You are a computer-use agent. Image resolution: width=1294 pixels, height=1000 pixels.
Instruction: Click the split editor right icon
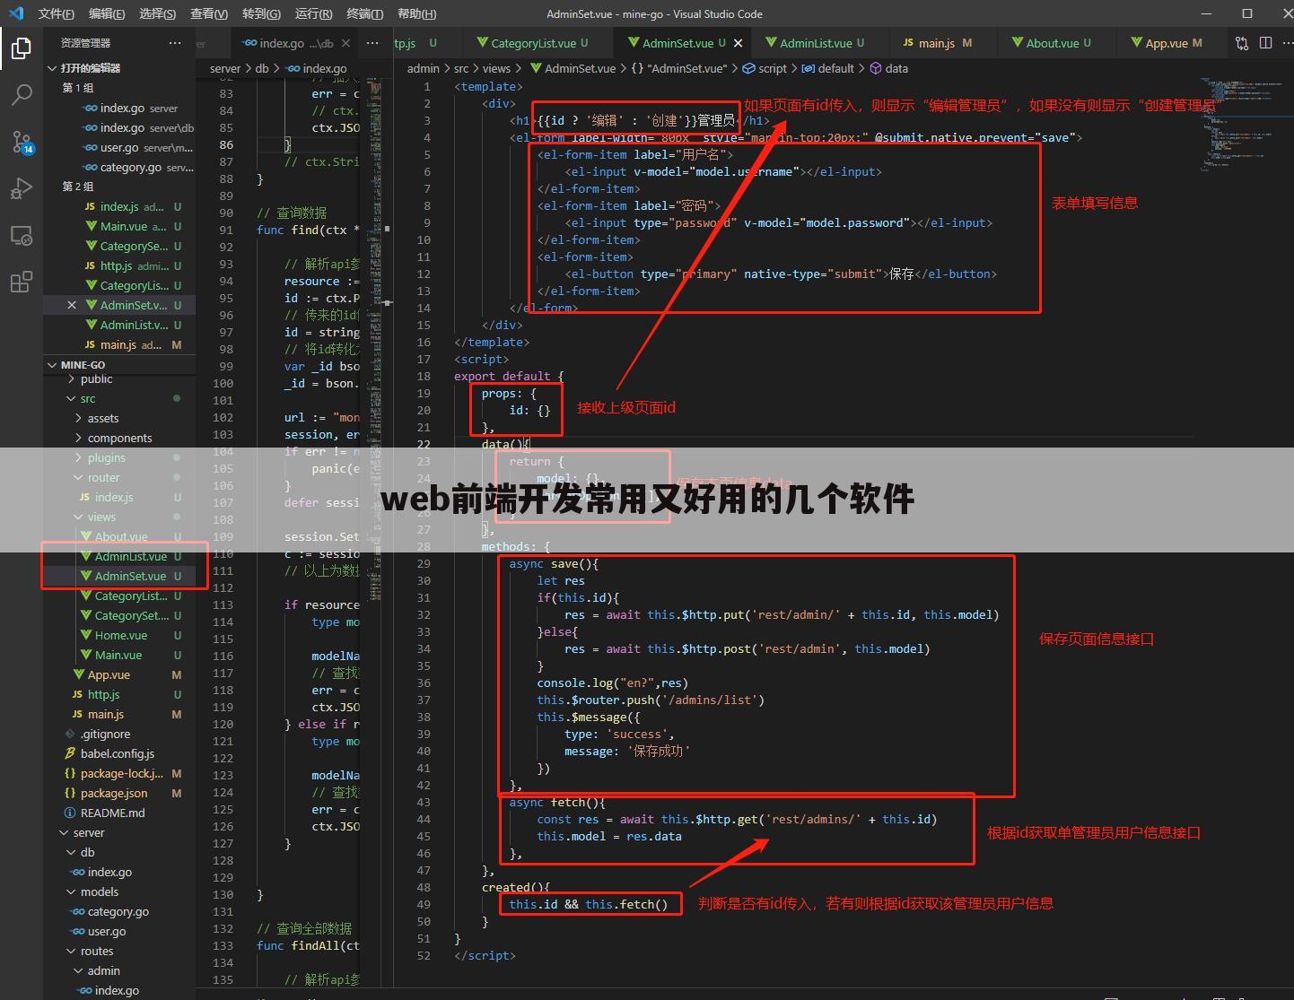[x=1265, y=43]
